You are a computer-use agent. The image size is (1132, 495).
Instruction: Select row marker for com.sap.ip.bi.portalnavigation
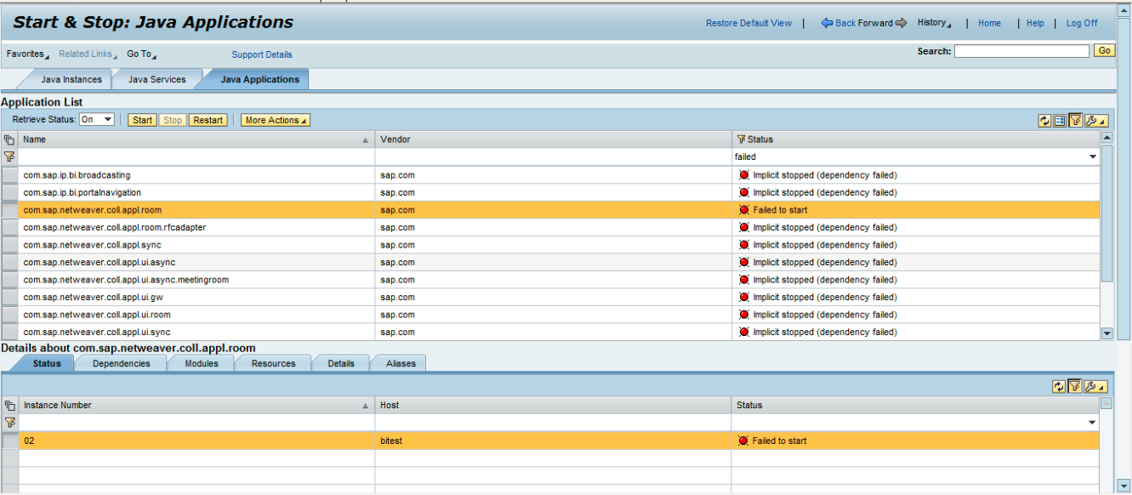[x=9, y=192]
